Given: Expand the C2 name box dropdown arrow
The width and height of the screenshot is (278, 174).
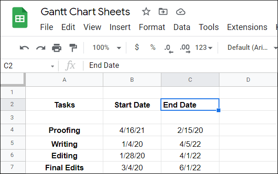Looking at the screenshot, I should 53,66.
